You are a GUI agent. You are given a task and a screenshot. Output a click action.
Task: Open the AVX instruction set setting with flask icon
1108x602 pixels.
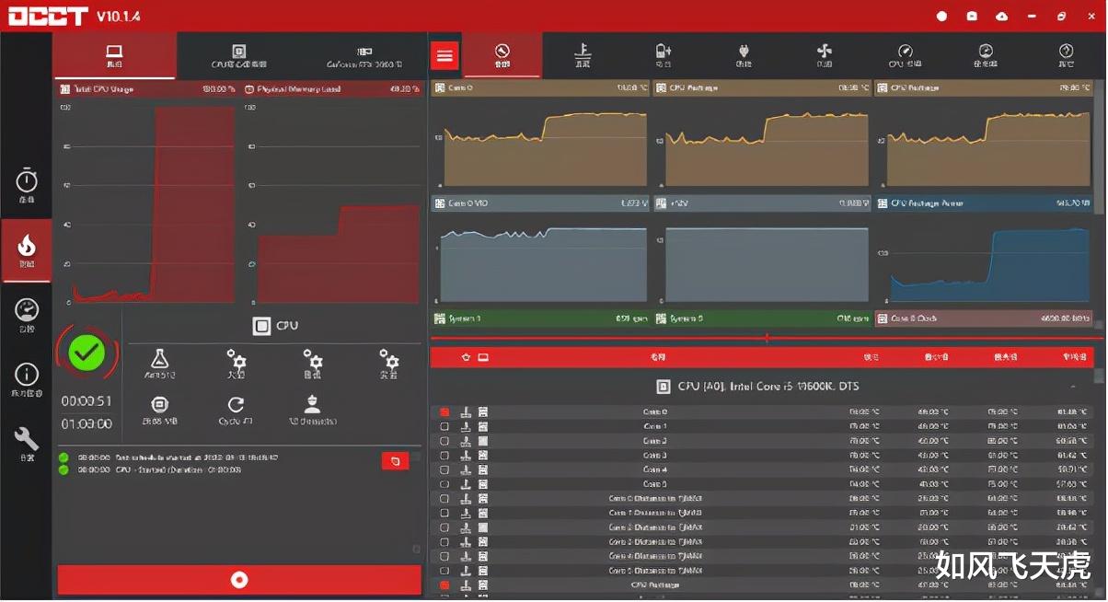click(x=160, y=365)
